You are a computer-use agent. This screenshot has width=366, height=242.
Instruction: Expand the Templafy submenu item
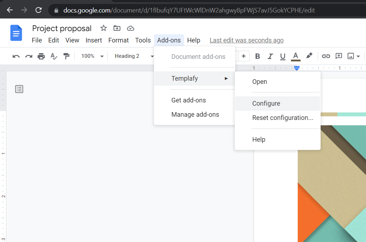click(195, 79)
